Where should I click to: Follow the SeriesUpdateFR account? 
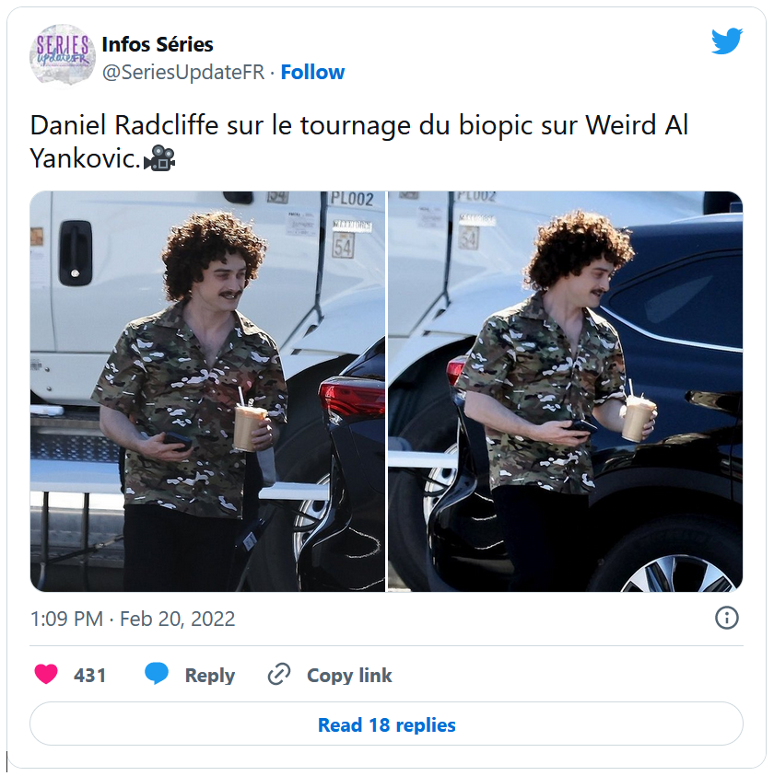point(312,72)
